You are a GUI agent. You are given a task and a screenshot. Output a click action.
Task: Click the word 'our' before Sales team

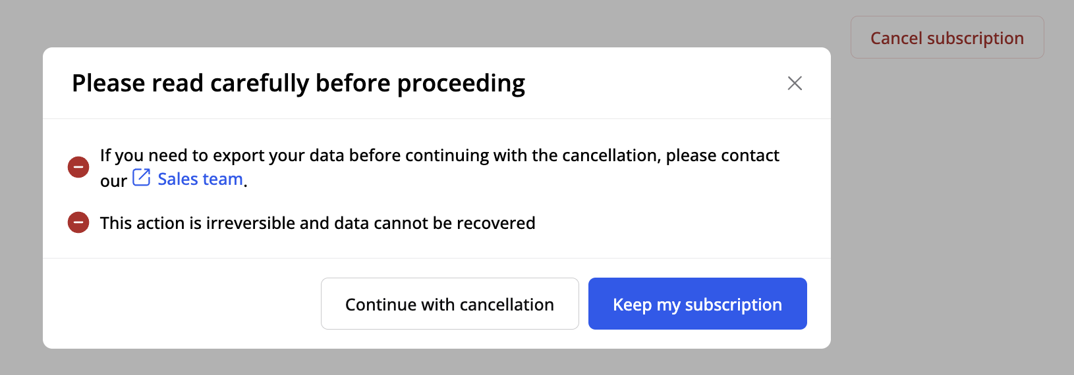113,181
